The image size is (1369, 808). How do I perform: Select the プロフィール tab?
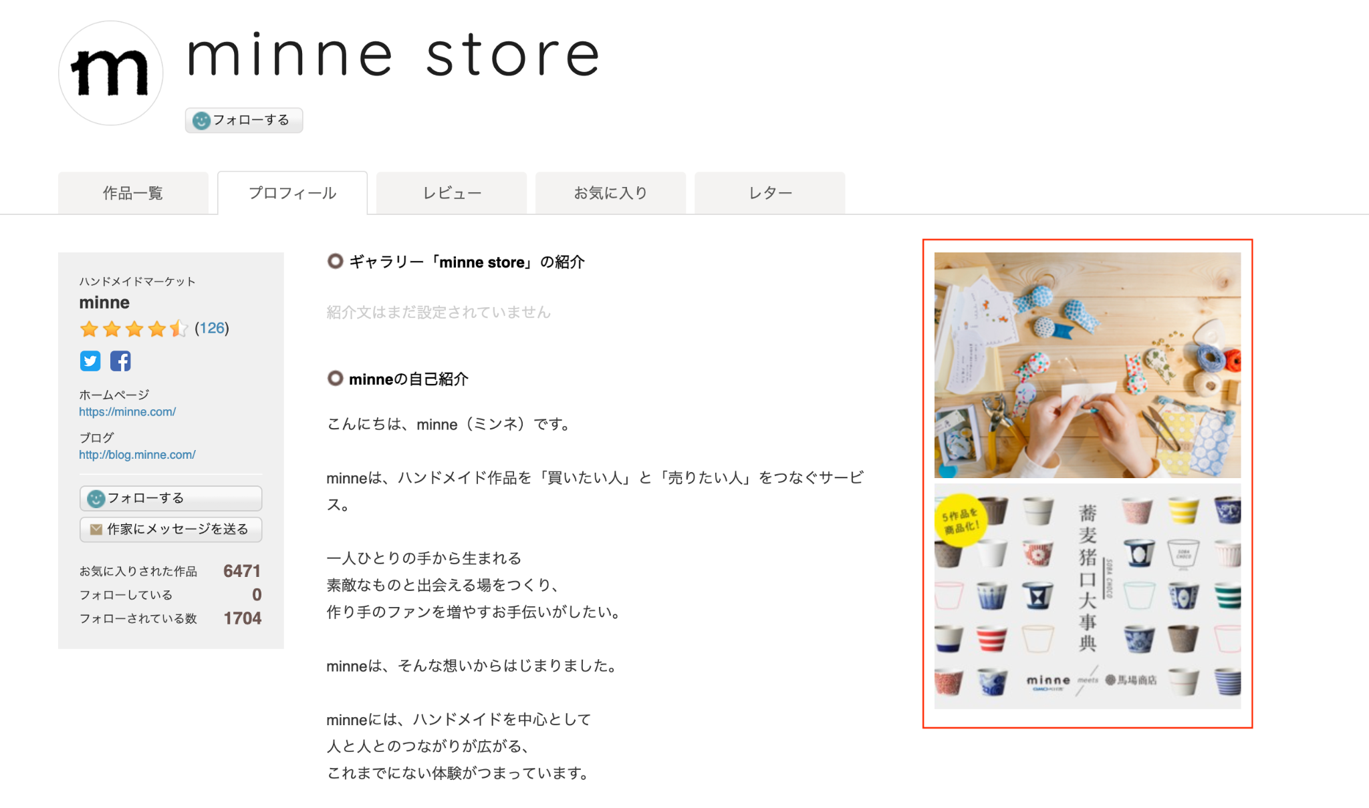[293, 193]
